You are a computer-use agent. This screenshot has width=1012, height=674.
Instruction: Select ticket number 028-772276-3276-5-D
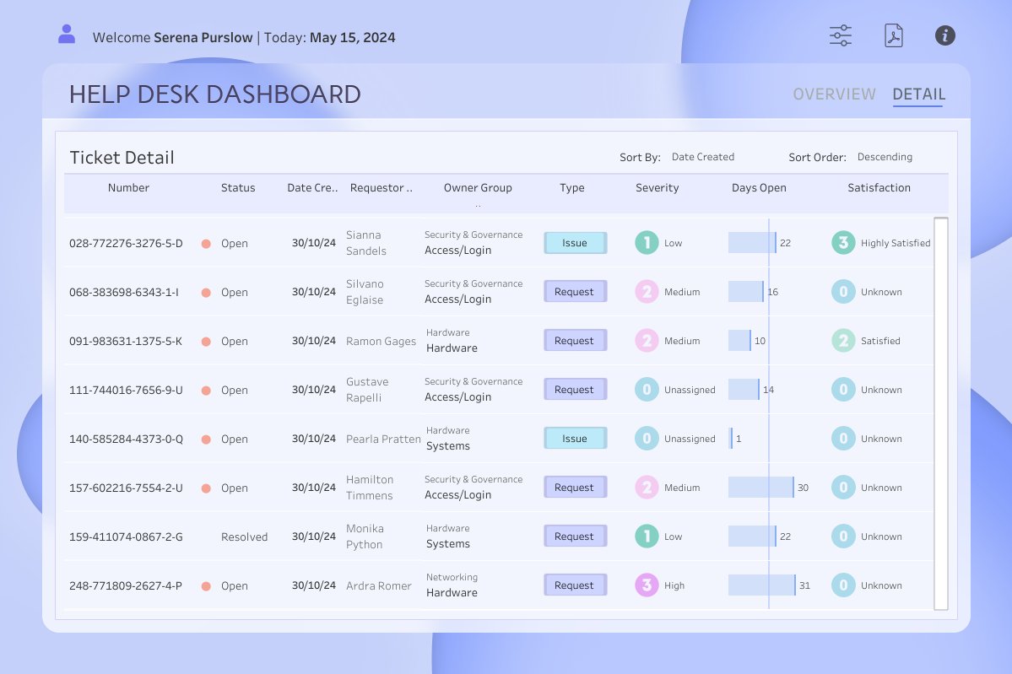point(126,243)
